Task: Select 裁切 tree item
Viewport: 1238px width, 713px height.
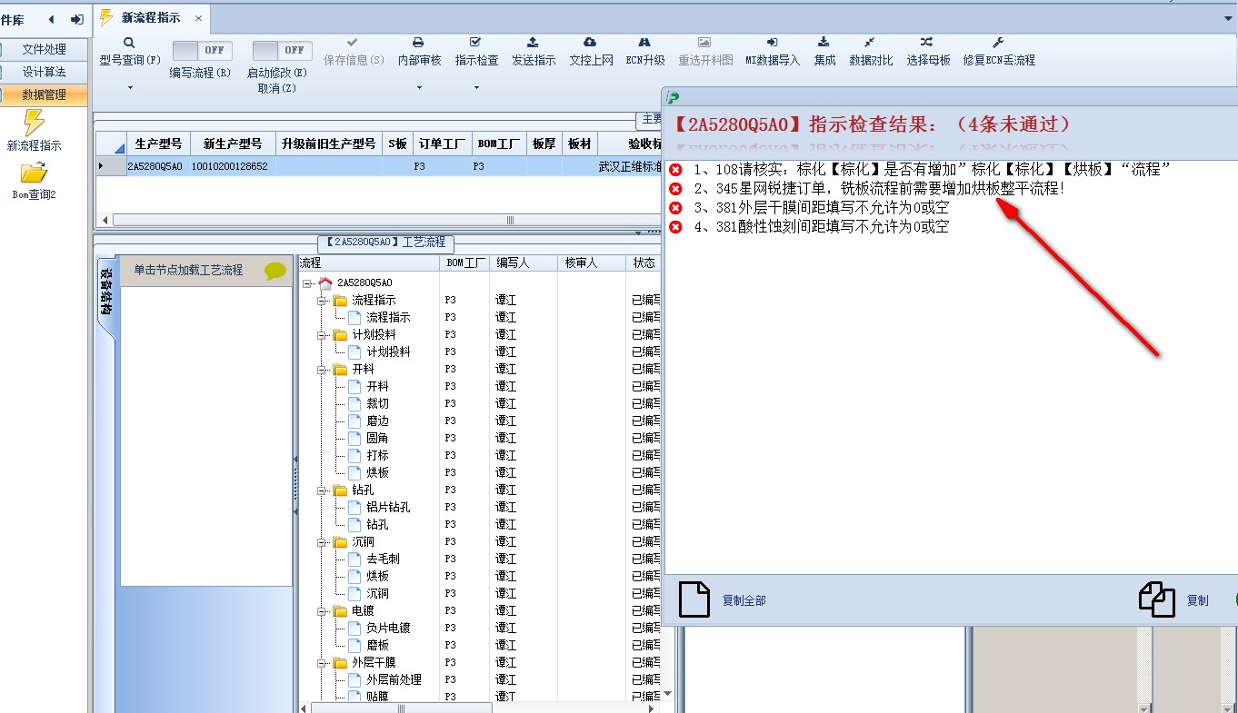Action: tap(378, 404)
